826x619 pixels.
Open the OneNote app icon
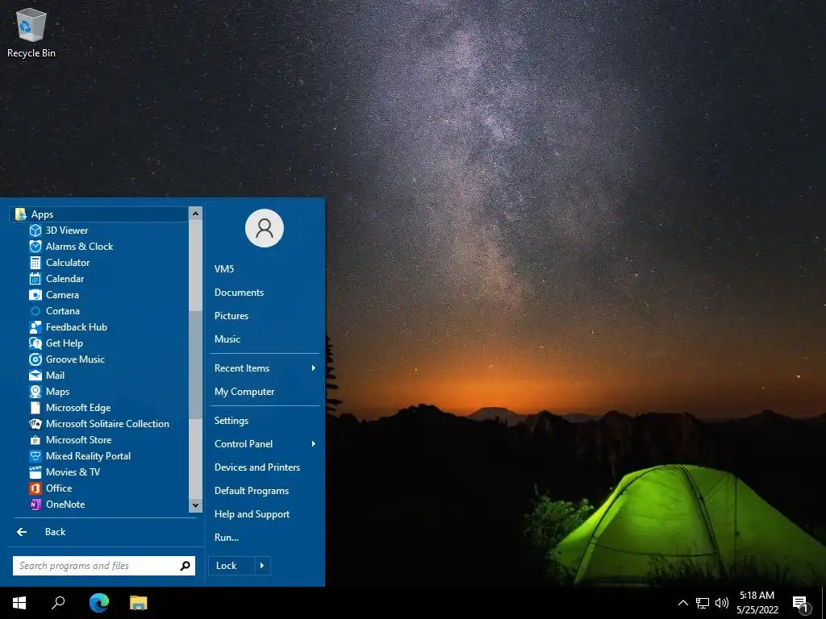point(35,505)
